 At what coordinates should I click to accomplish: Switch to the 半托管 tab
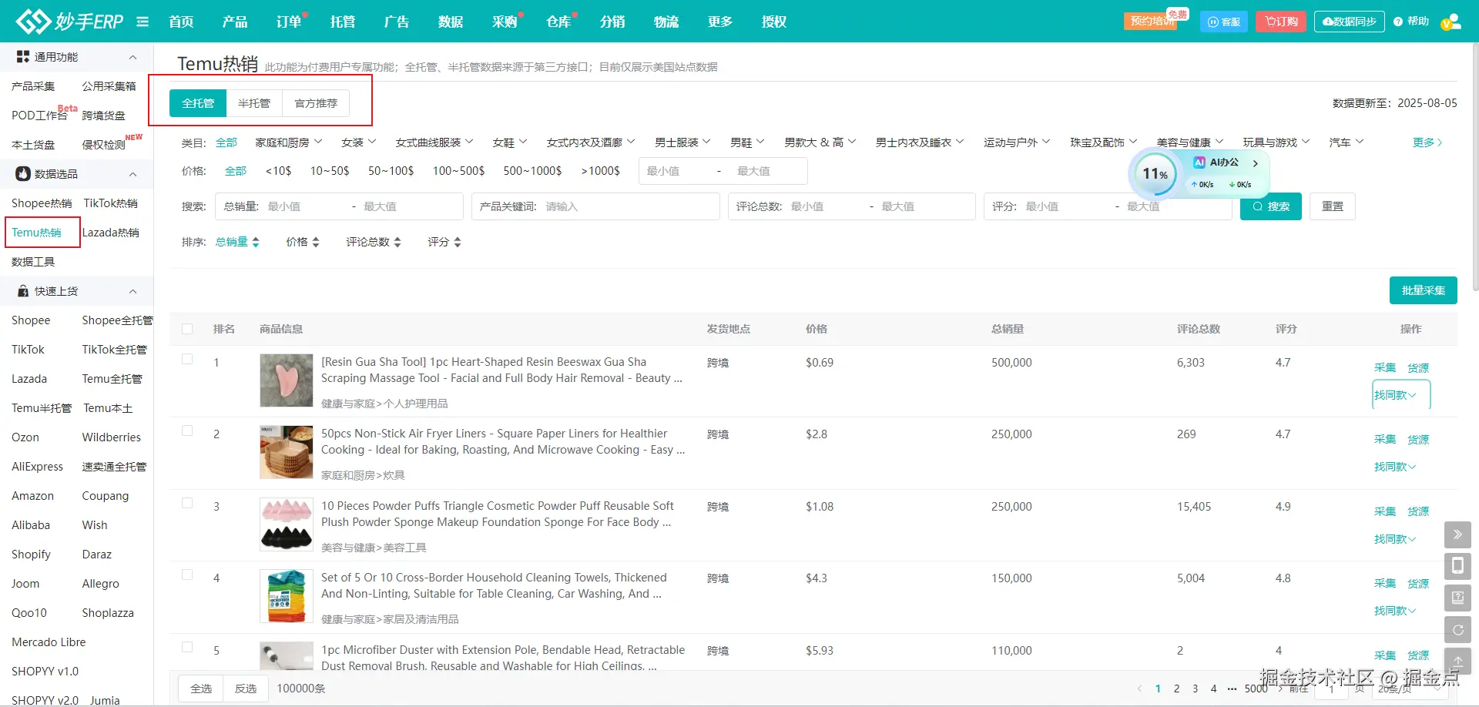pos(254,103)
